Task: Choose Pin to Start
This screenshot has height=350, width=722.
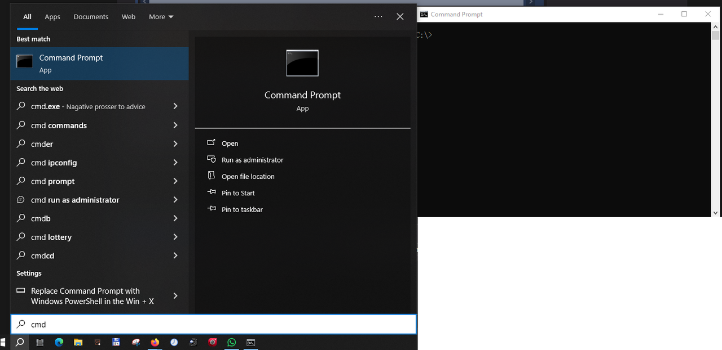Action: coord(238,193)
